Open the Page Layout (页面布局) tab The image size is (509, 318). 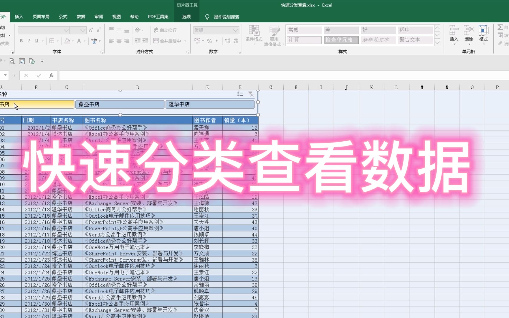(41, 17)
